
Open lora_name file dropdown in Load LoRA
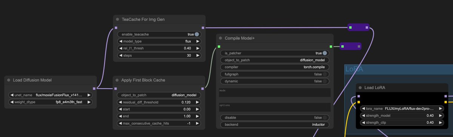(402, 109)
